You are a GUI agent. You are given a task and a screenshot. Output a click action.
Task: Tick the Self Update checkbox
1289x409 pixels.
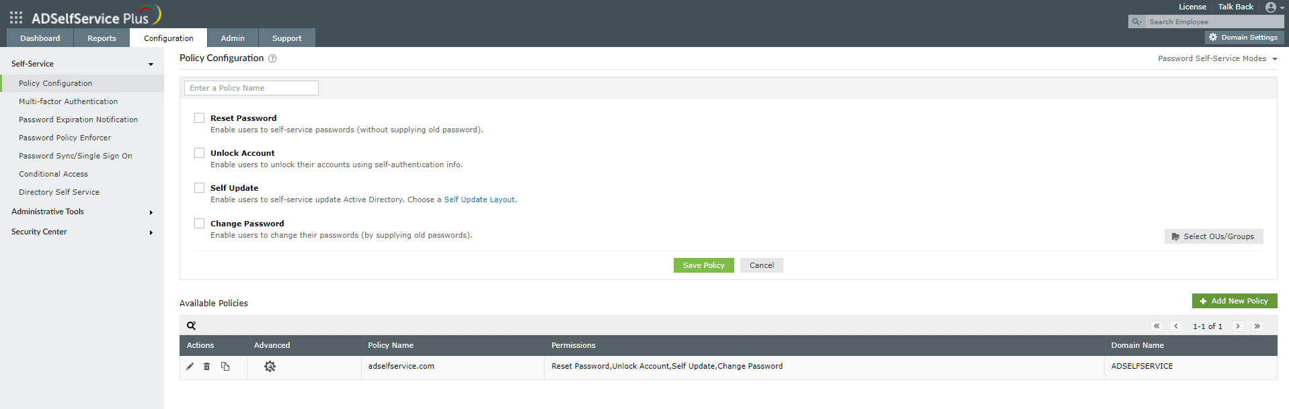tap(199, 188)
